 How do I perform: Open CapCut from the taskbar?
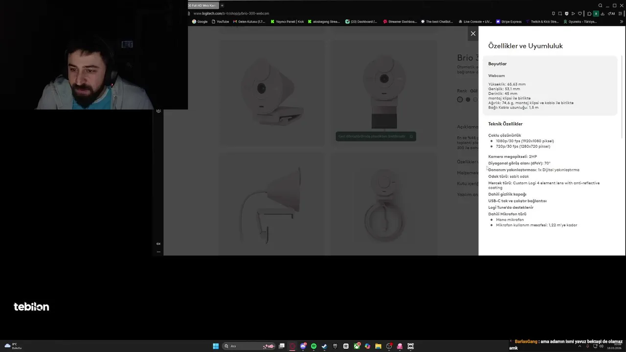click(346, 346)
